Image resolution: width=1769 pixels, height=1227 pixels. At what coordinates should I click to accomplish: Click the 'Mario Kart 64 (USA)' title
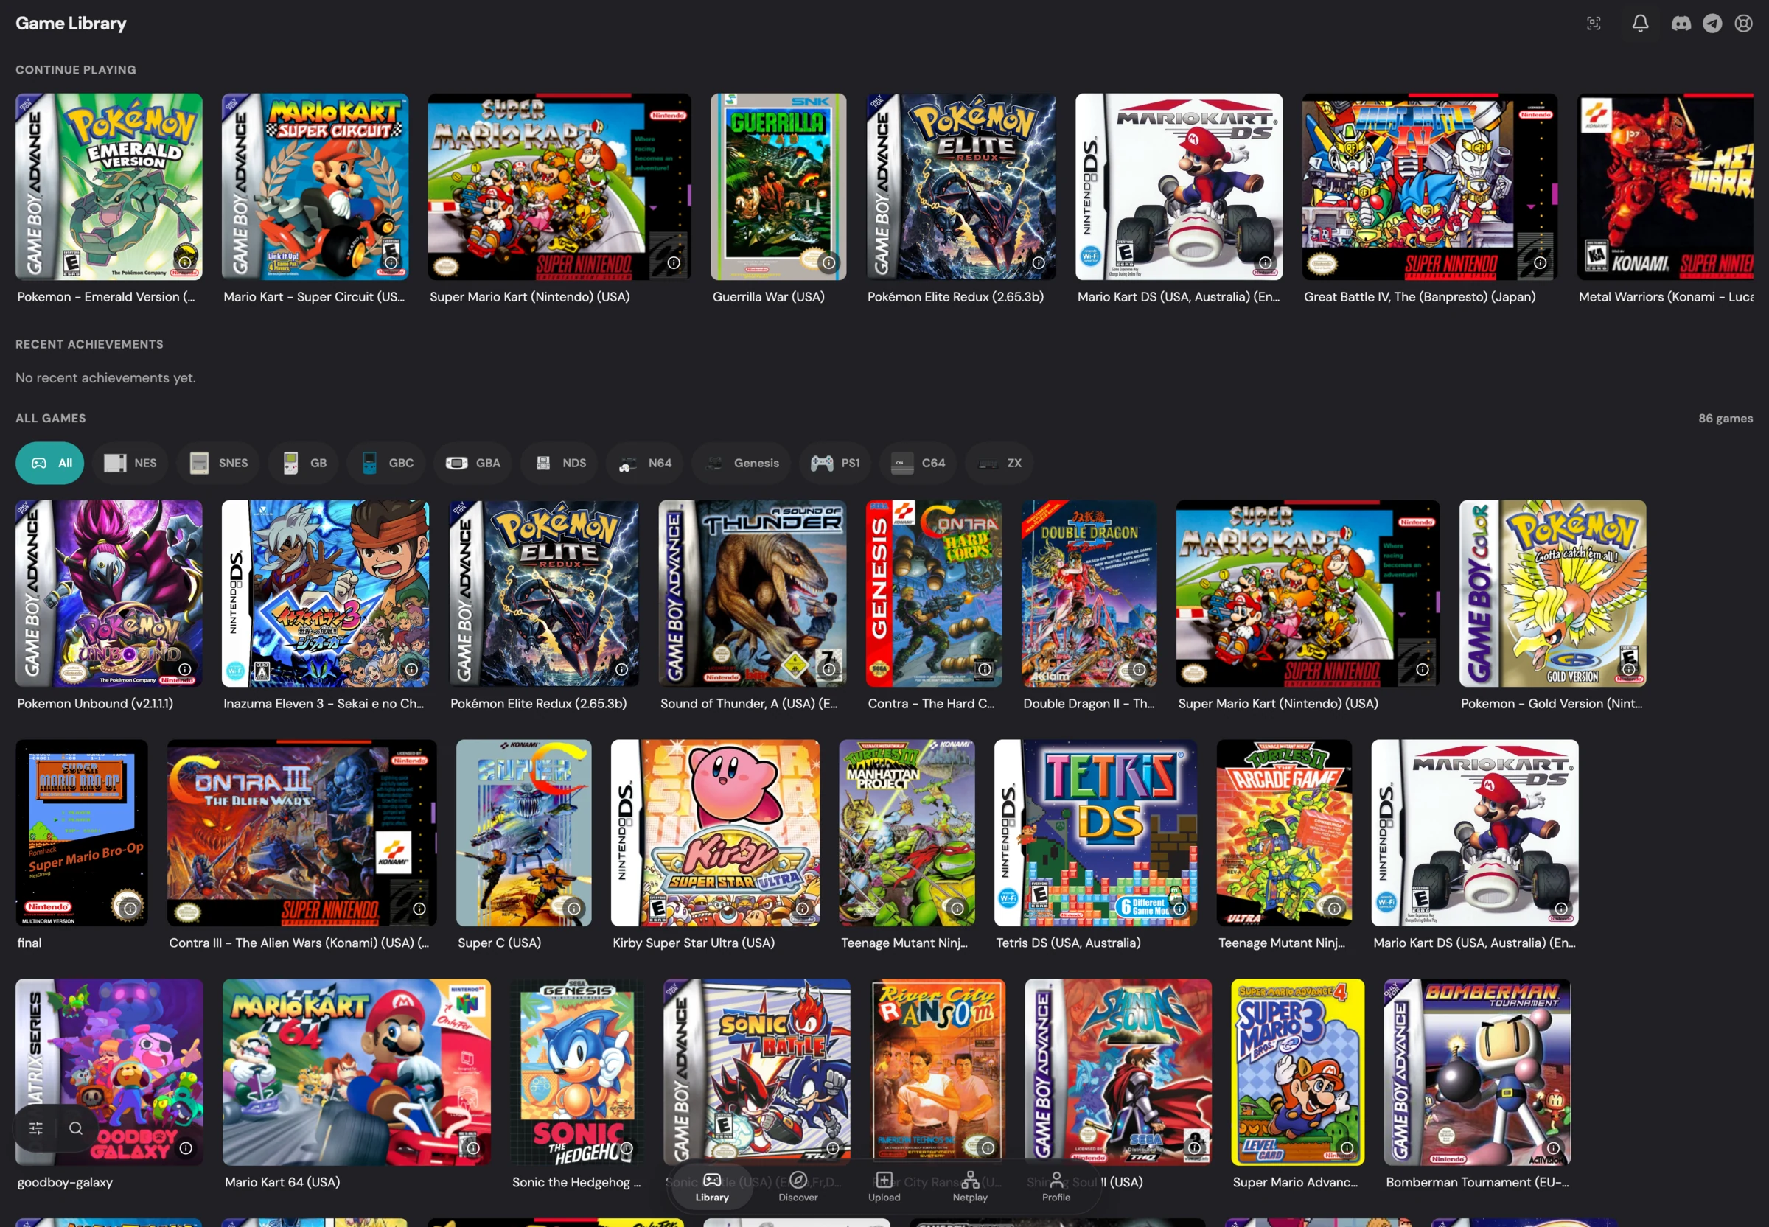pos(282,1181)
